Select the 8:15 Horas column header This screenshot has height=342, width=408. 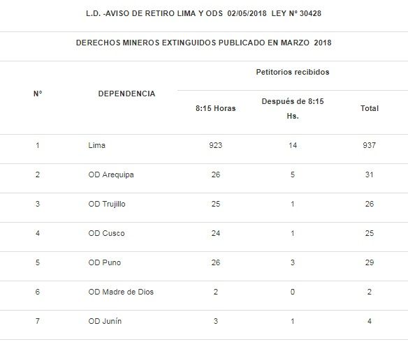tap(216, 108)
